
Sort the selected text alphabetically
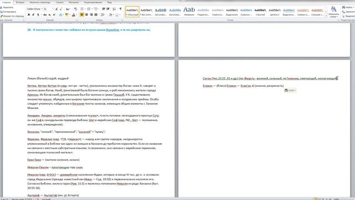(x=114, y=9)
